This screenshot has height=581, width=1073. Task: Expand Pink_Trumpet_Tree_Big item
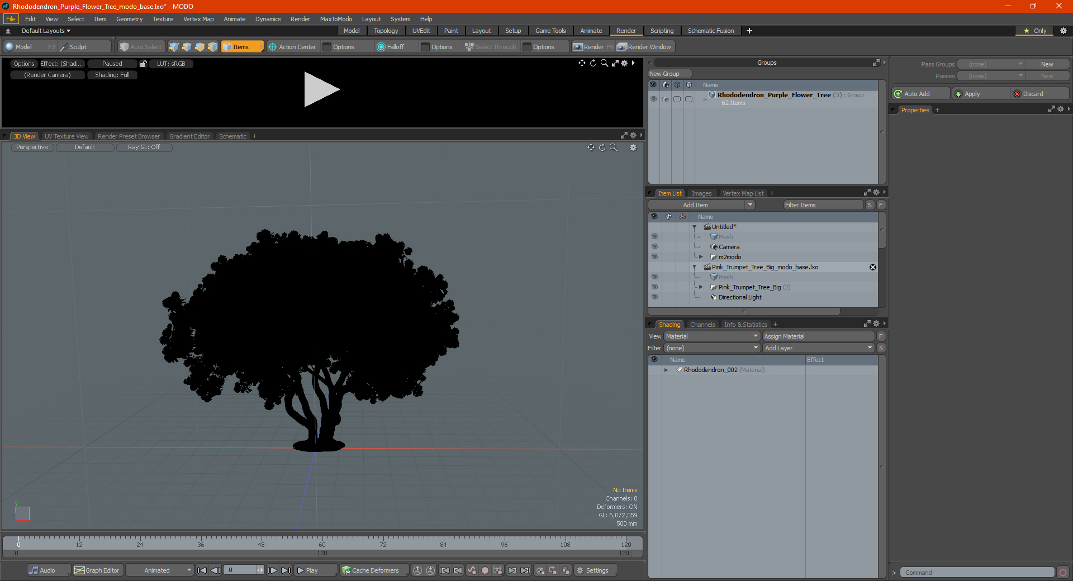coord(701,287)
